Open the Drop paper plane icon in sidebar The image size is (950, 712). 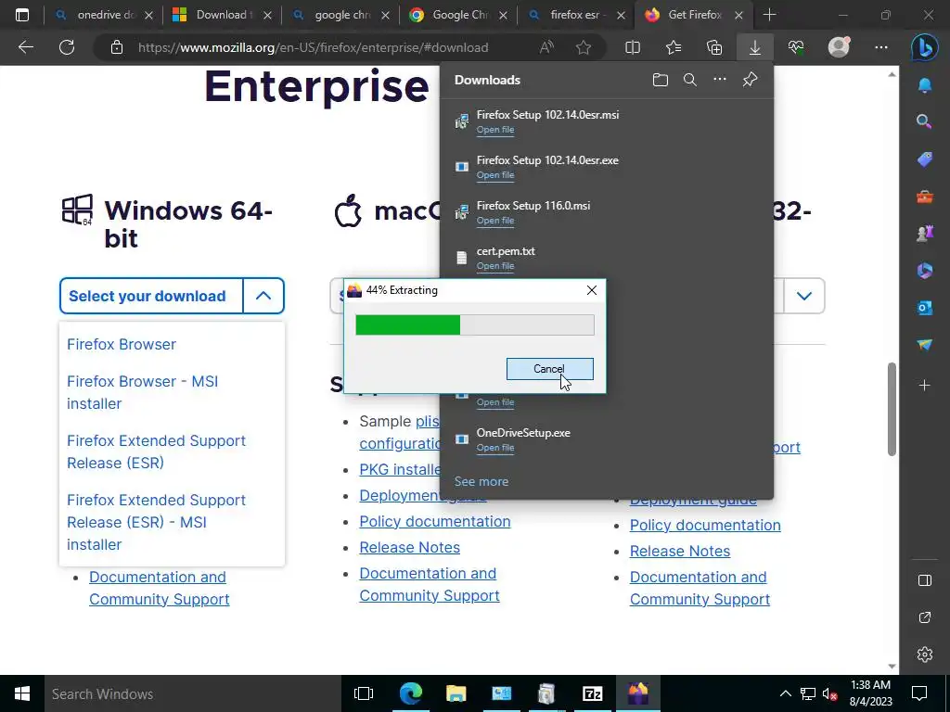(x=925, y=345)
